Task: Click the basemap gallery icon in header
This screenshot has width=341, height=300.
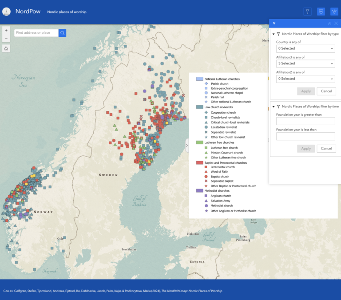Action: pos(321,12)
